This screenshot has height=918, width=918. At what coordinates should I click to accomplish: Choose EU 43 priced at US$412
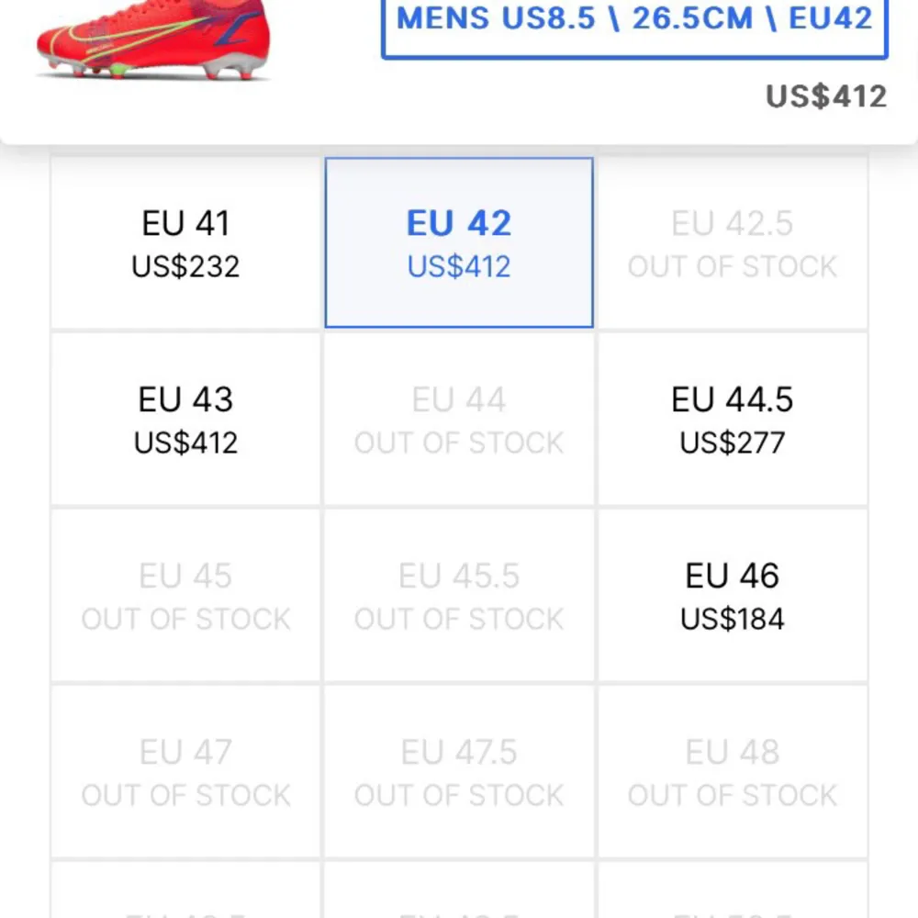185,418
